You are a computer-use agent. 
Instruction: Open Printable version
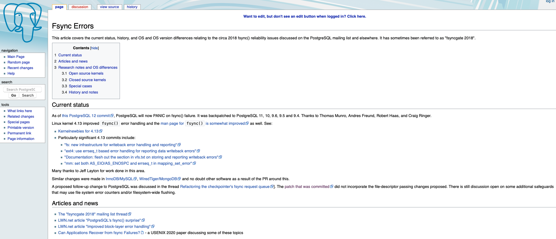click(21, 128)
